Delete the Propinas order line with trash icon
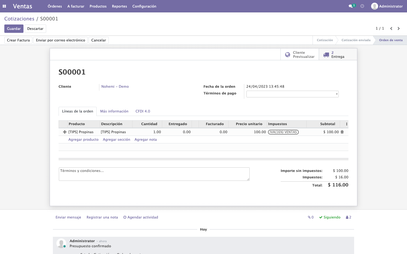 pos(342,132)
